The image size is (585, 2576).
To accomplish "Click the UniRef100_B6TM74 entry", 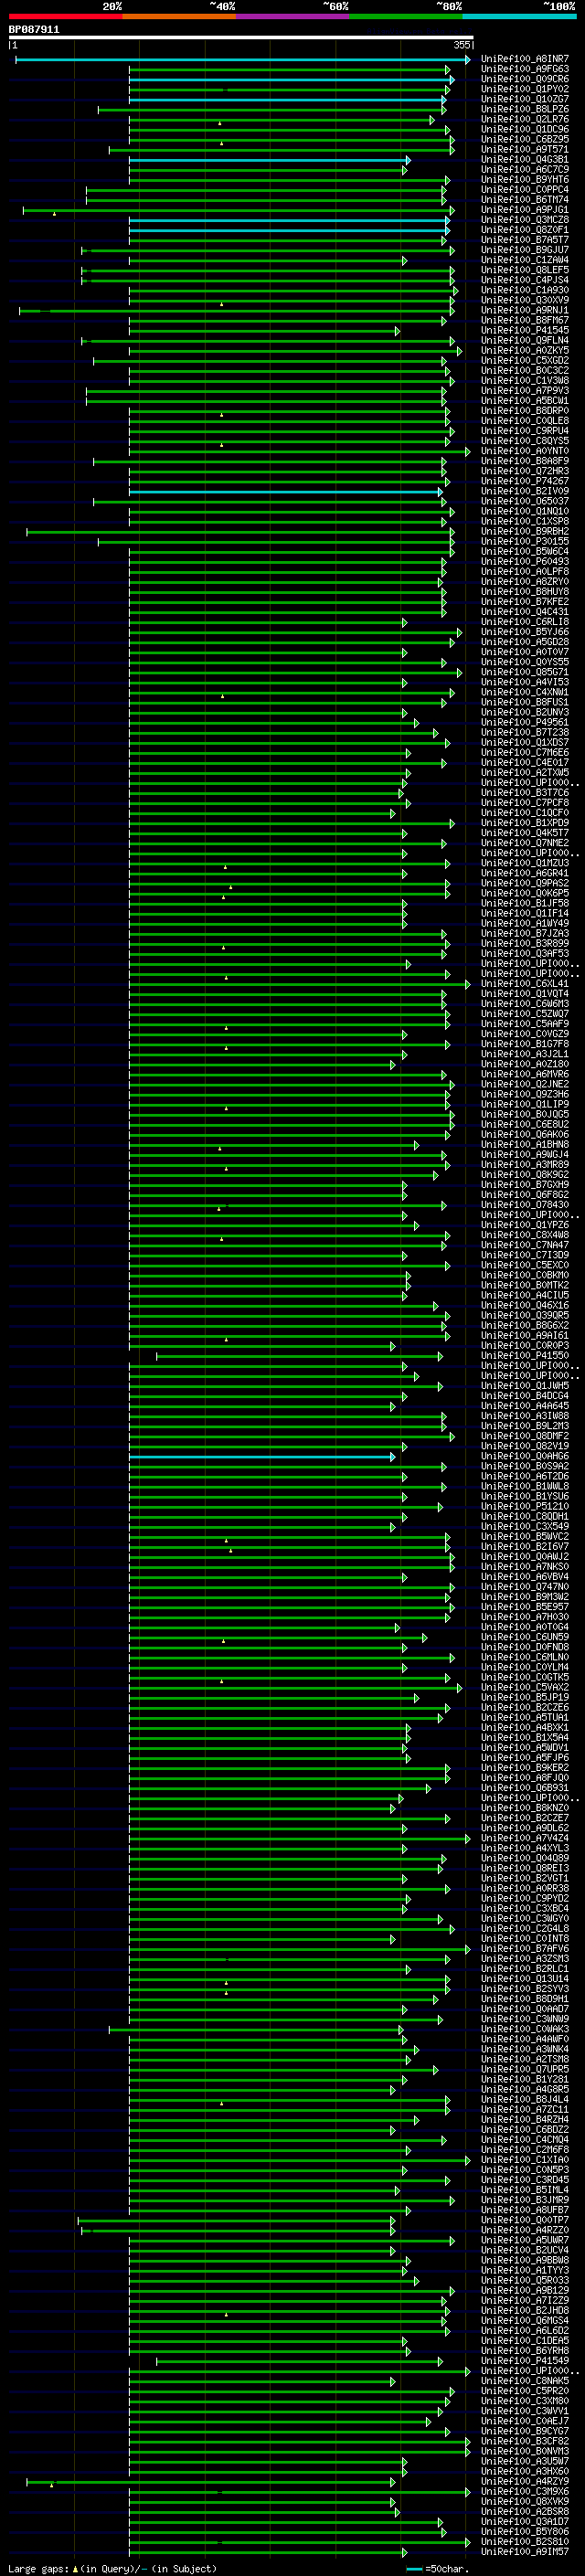I will [x=525, y=200].
